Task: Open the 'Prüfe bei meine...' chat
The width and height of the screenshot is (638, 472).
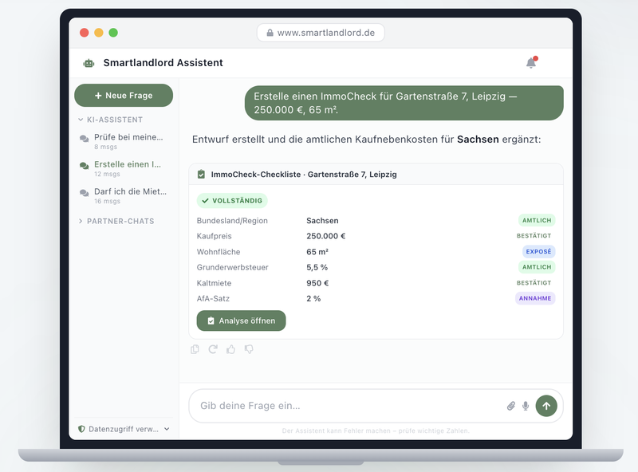Action: click(124, 141)
